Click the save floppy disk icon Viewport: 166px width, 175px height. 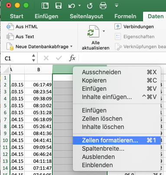click(59, 6)
